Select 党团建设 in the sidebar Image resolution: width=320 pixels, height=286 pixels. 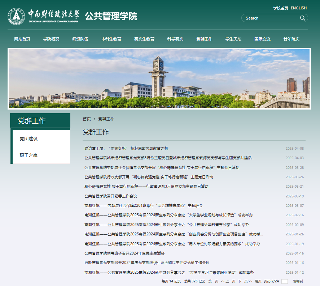[29, 139]
